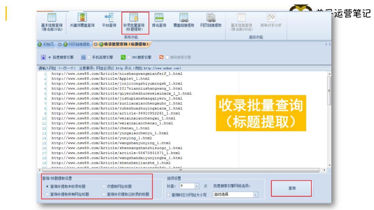Click the orange 搜狗搜索引擎 icon
Screen dimensions: 374x210
click(161, 57)
